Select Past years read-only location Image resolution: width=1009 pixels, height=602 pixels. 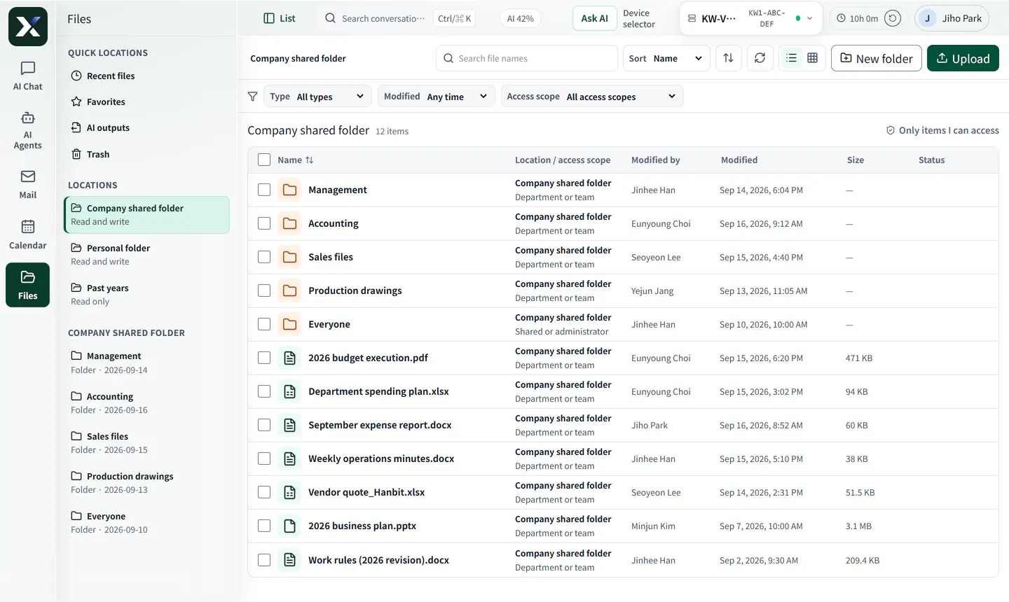click(147, 295)
